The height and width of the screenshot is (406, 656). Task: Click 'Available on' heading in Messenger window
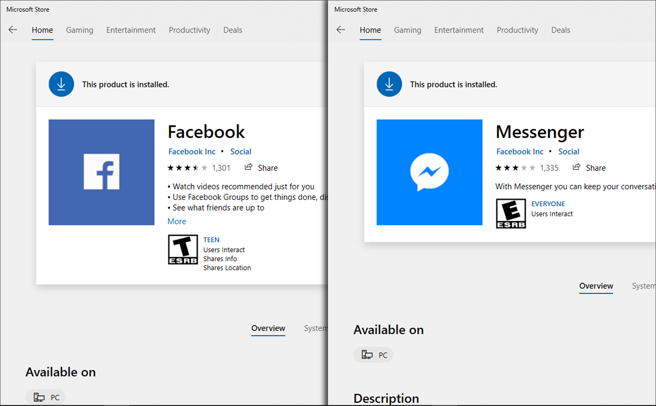[x=389, y=330]
